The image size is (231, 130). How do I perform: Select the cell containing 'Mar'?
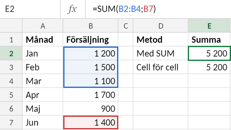(43, 81)
